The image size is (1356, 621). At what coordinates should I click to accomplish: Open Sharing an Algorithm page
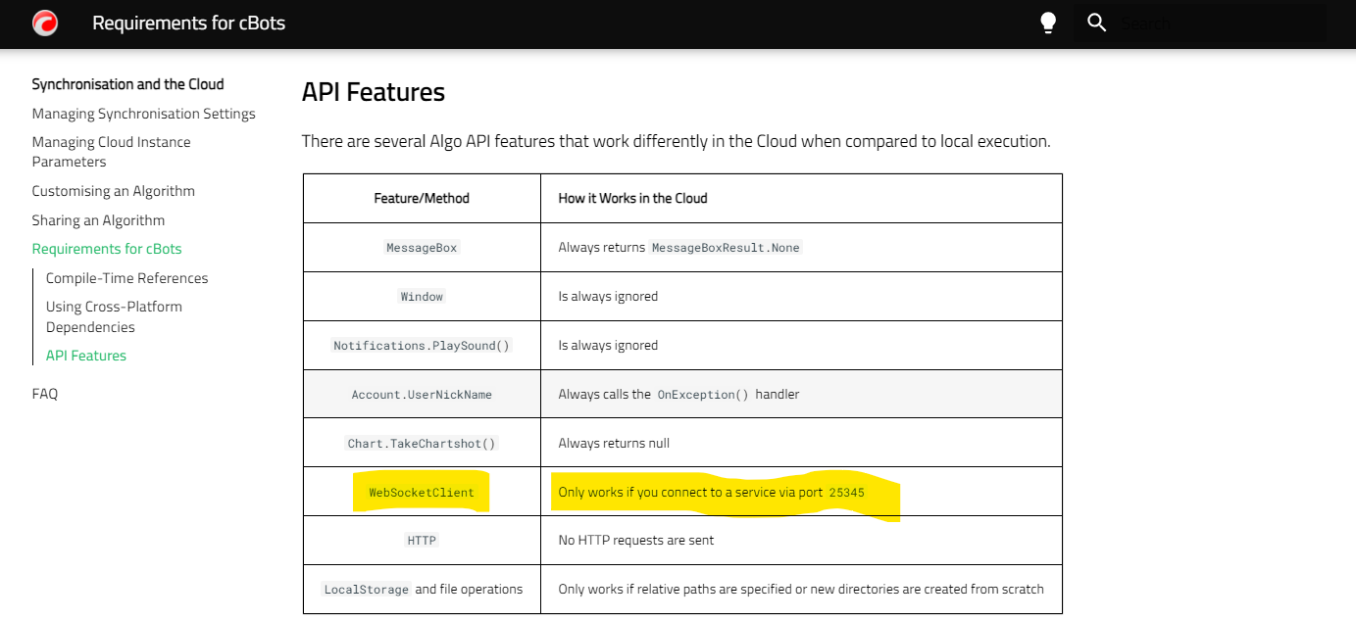pos(98,220)
